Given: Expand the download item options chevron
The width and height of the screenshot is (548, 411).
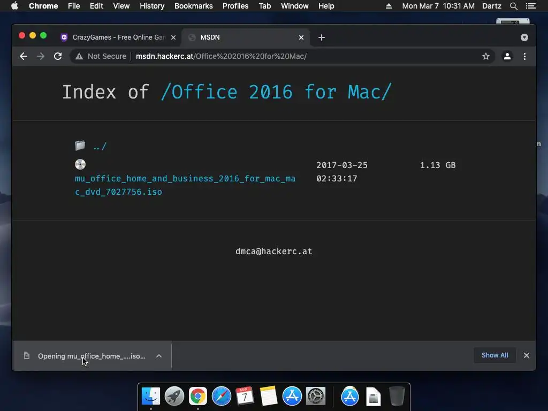Looking at the screenshot, I should [159, 356].
